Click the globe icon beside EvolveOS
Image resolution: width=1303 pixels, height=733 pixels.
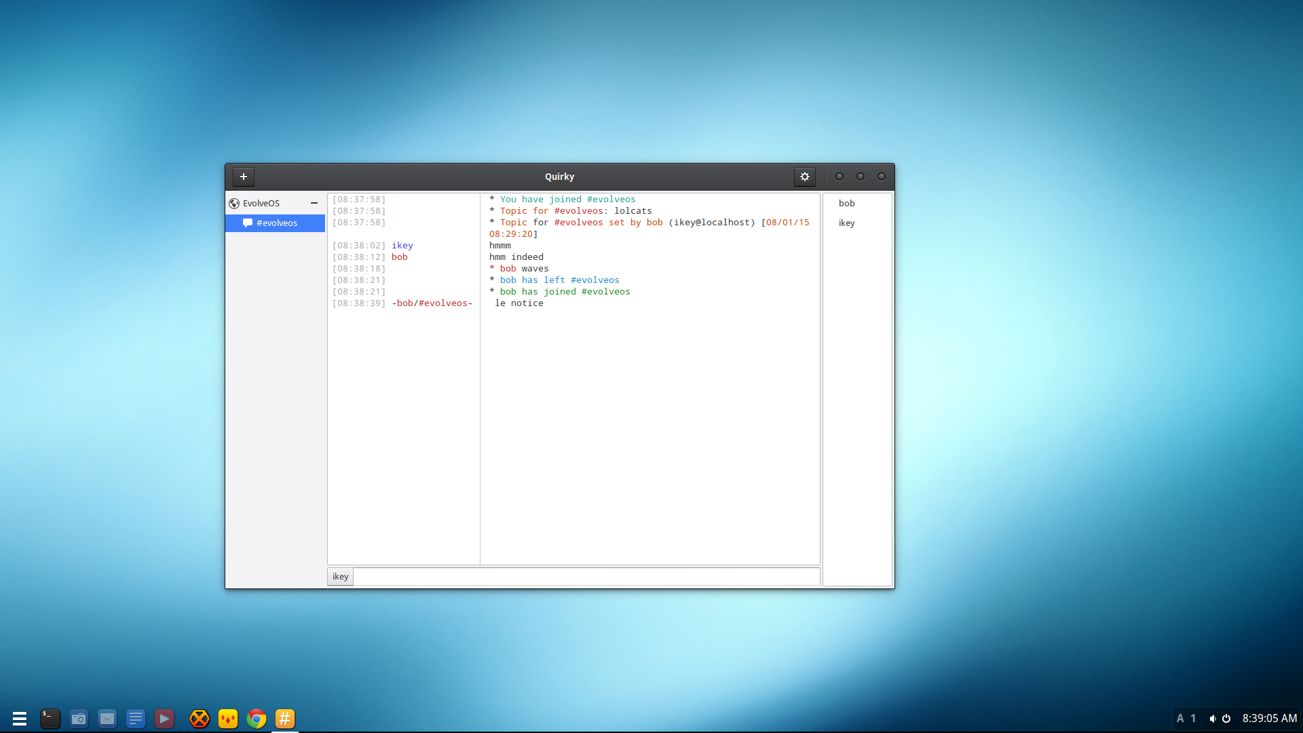tap(234, 204)
